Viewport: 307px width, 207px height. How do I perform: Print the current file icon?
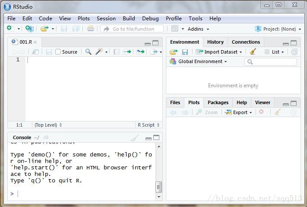click(90, 29)
